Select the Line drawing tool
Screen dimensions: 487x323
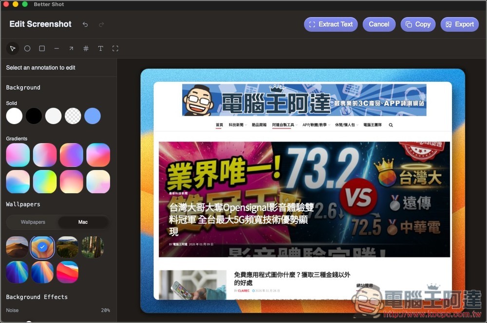(56, 48)
